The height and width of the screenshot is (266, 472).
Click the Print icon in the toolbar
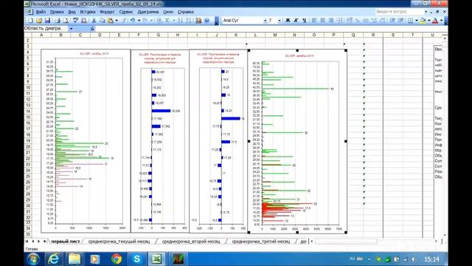[x=58, y=21]
